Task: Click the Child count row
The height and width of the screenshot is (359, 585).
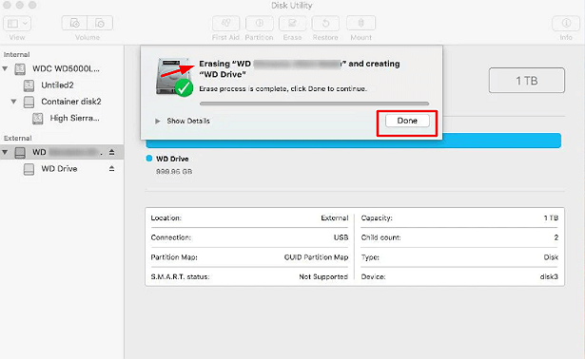Action: [x=459, y=237]
